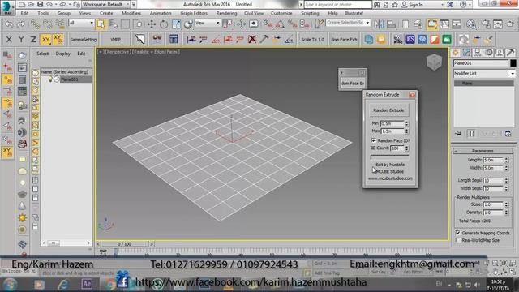Open the Hierarchy tab in command panel
Viewport: 519px width, 292px height.
[478, 52]
